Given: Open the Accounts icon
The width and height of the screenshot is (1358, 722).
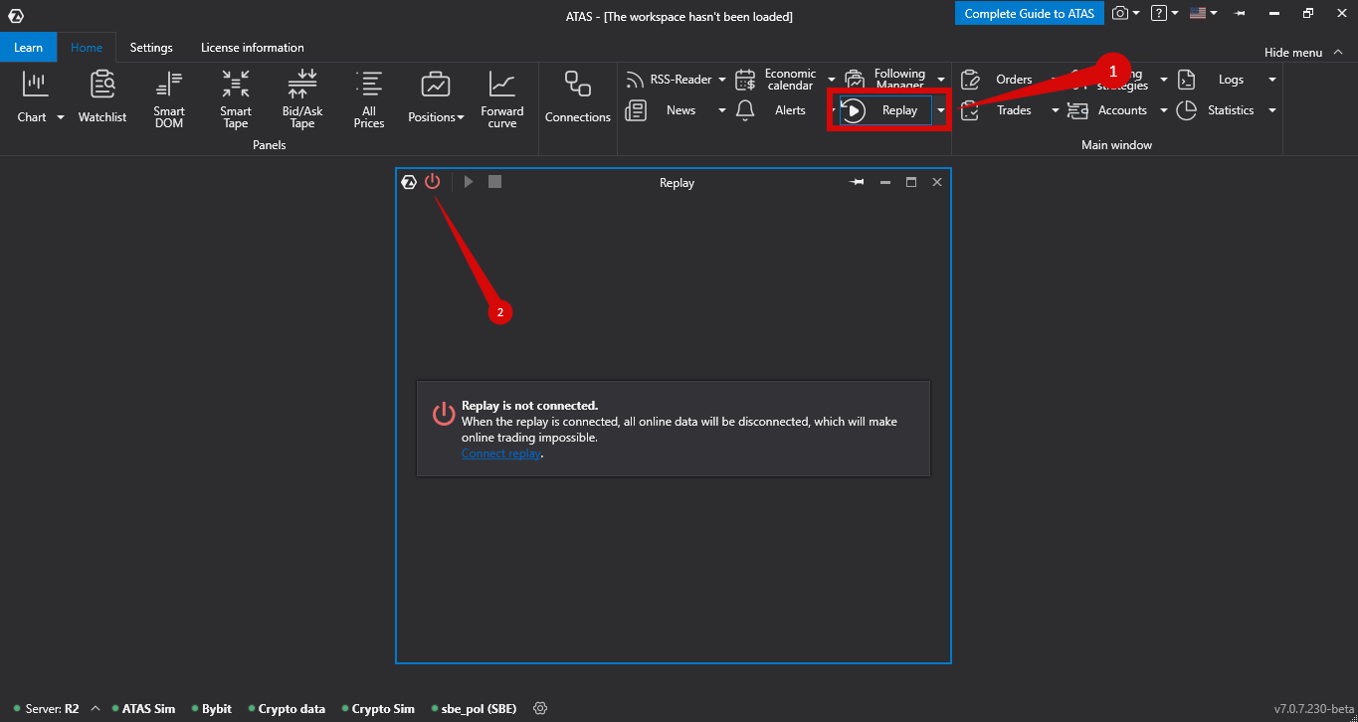Looking at the screenshot, I should click(1077, 110).
